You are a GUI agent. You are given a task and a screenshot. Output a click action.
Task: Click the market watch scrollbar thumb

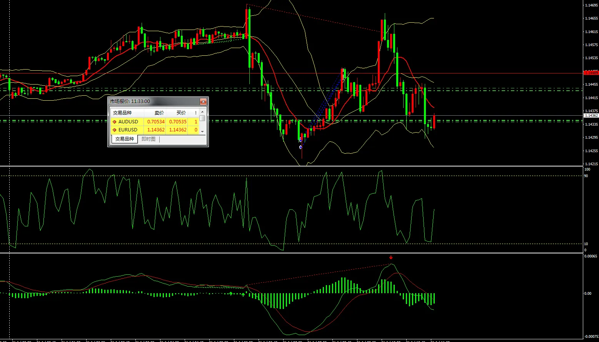pyautogui.click(x=202, y=118)
